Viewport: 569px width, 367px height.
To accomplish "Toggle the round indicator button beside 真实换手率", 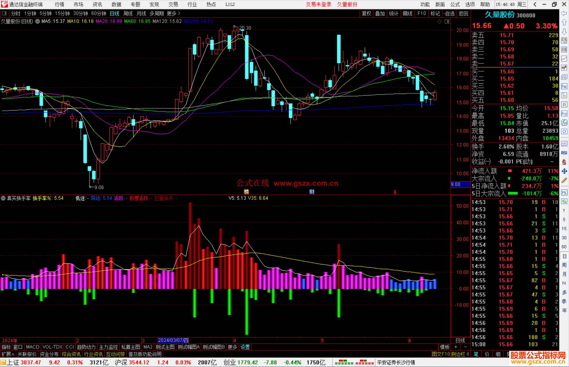I will click(x=3, y=198).
